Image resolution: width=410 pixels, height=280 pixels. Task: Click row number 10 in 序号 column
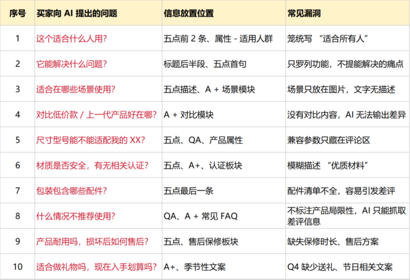[17, 267]
